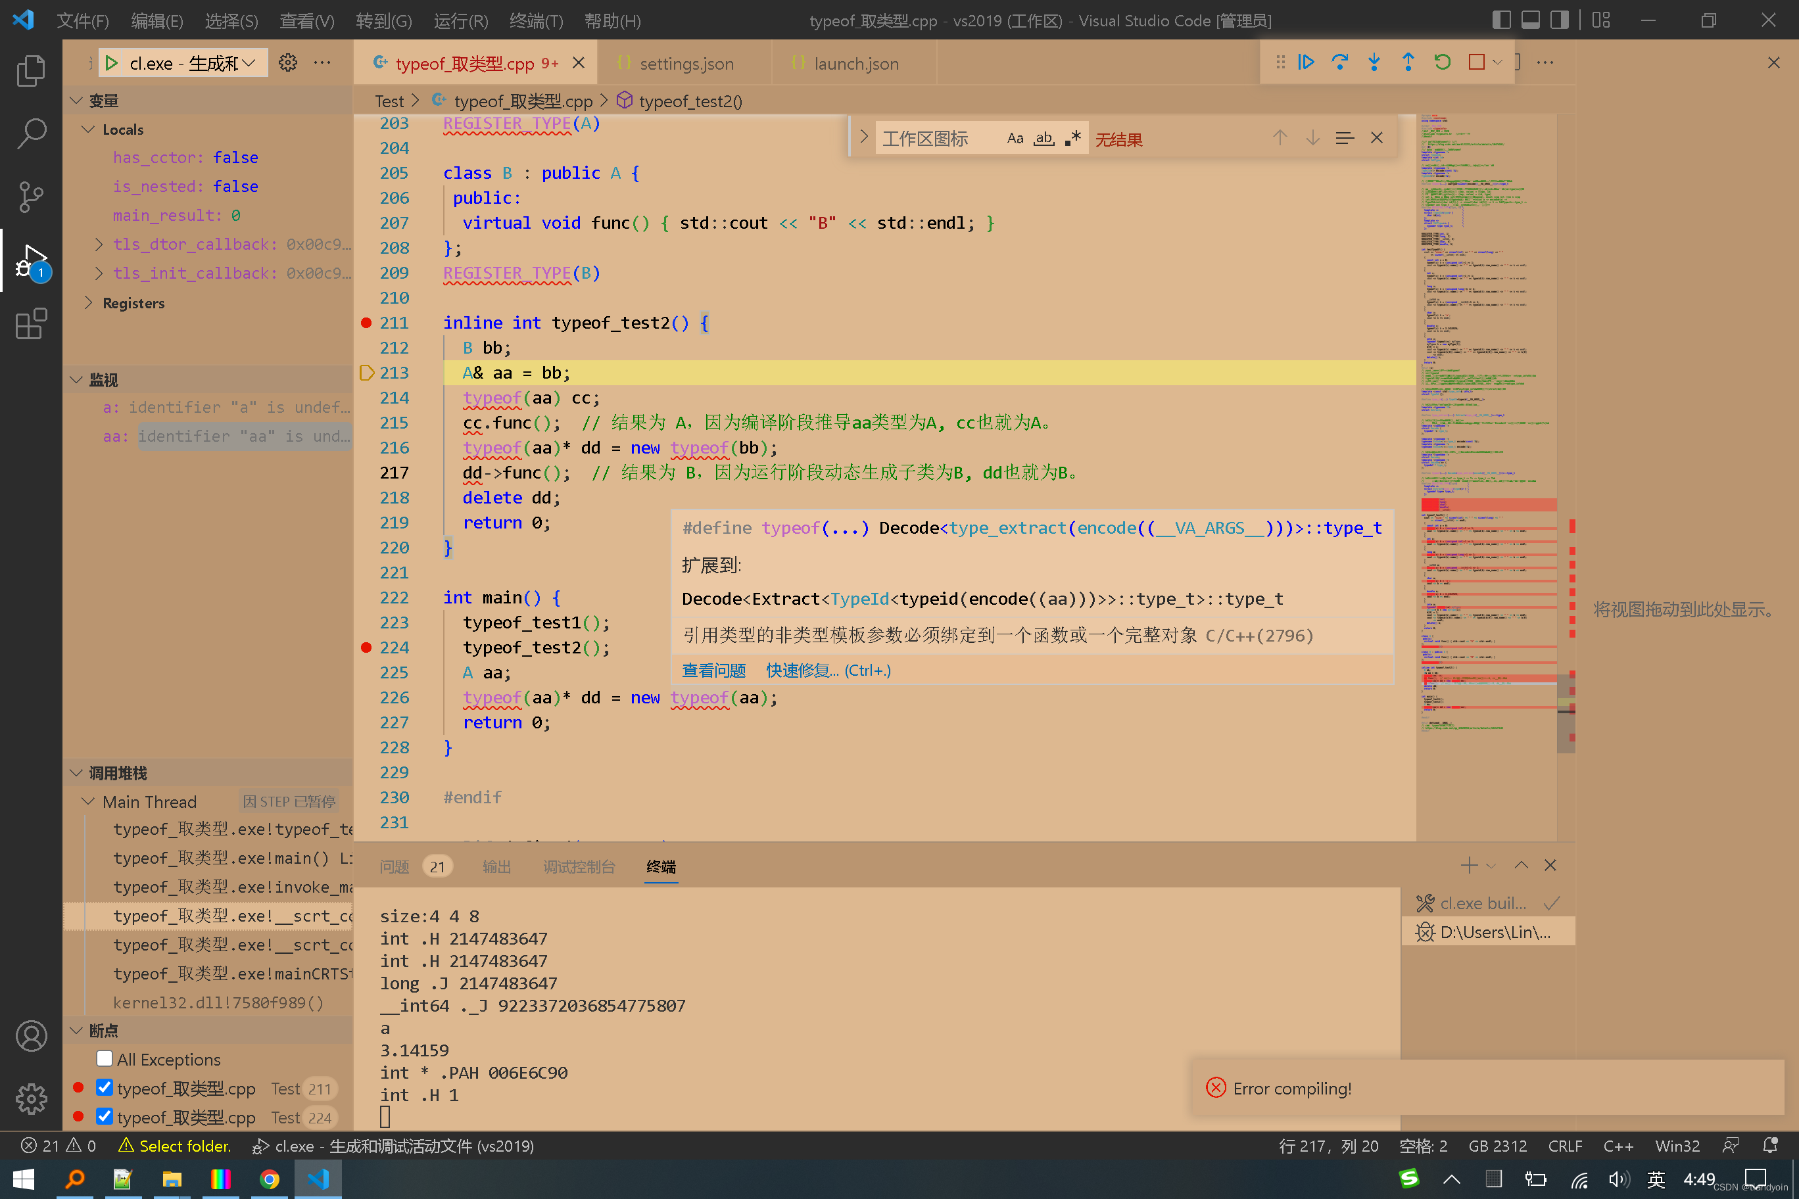The height and width of the screenshot is (1199, 1799).
Task: Open the Extensions sidebar icon
Action: [32, 324]
